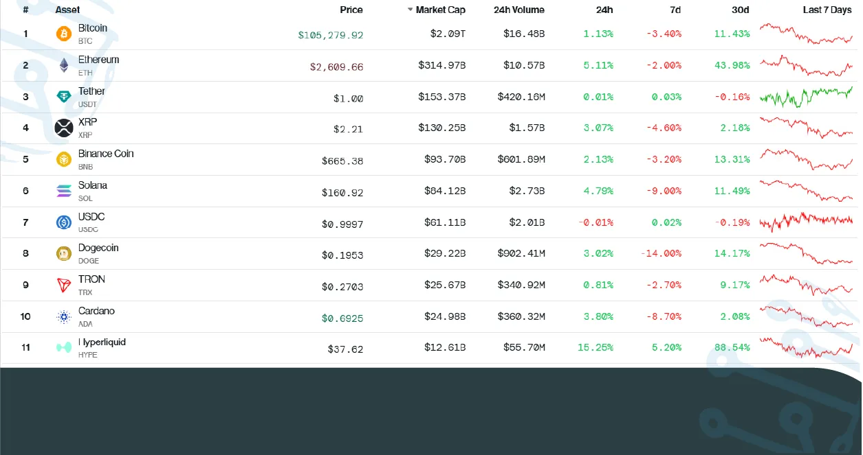
Task: Click the Ethereum logo icon
Action: 63,65
